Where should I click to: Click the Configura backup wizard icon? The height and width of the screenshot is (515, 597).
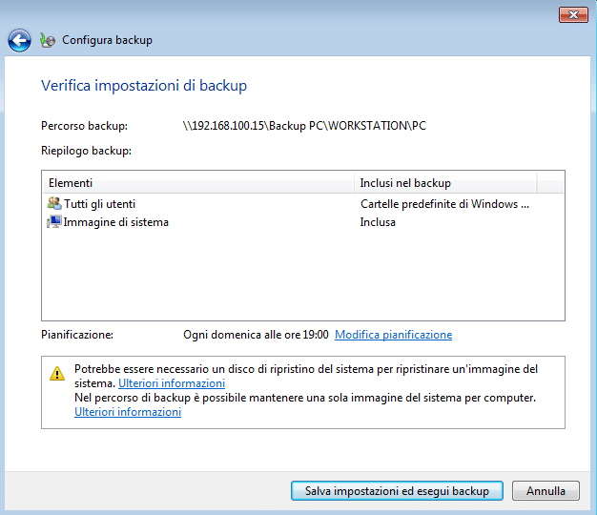pos(48,40)
